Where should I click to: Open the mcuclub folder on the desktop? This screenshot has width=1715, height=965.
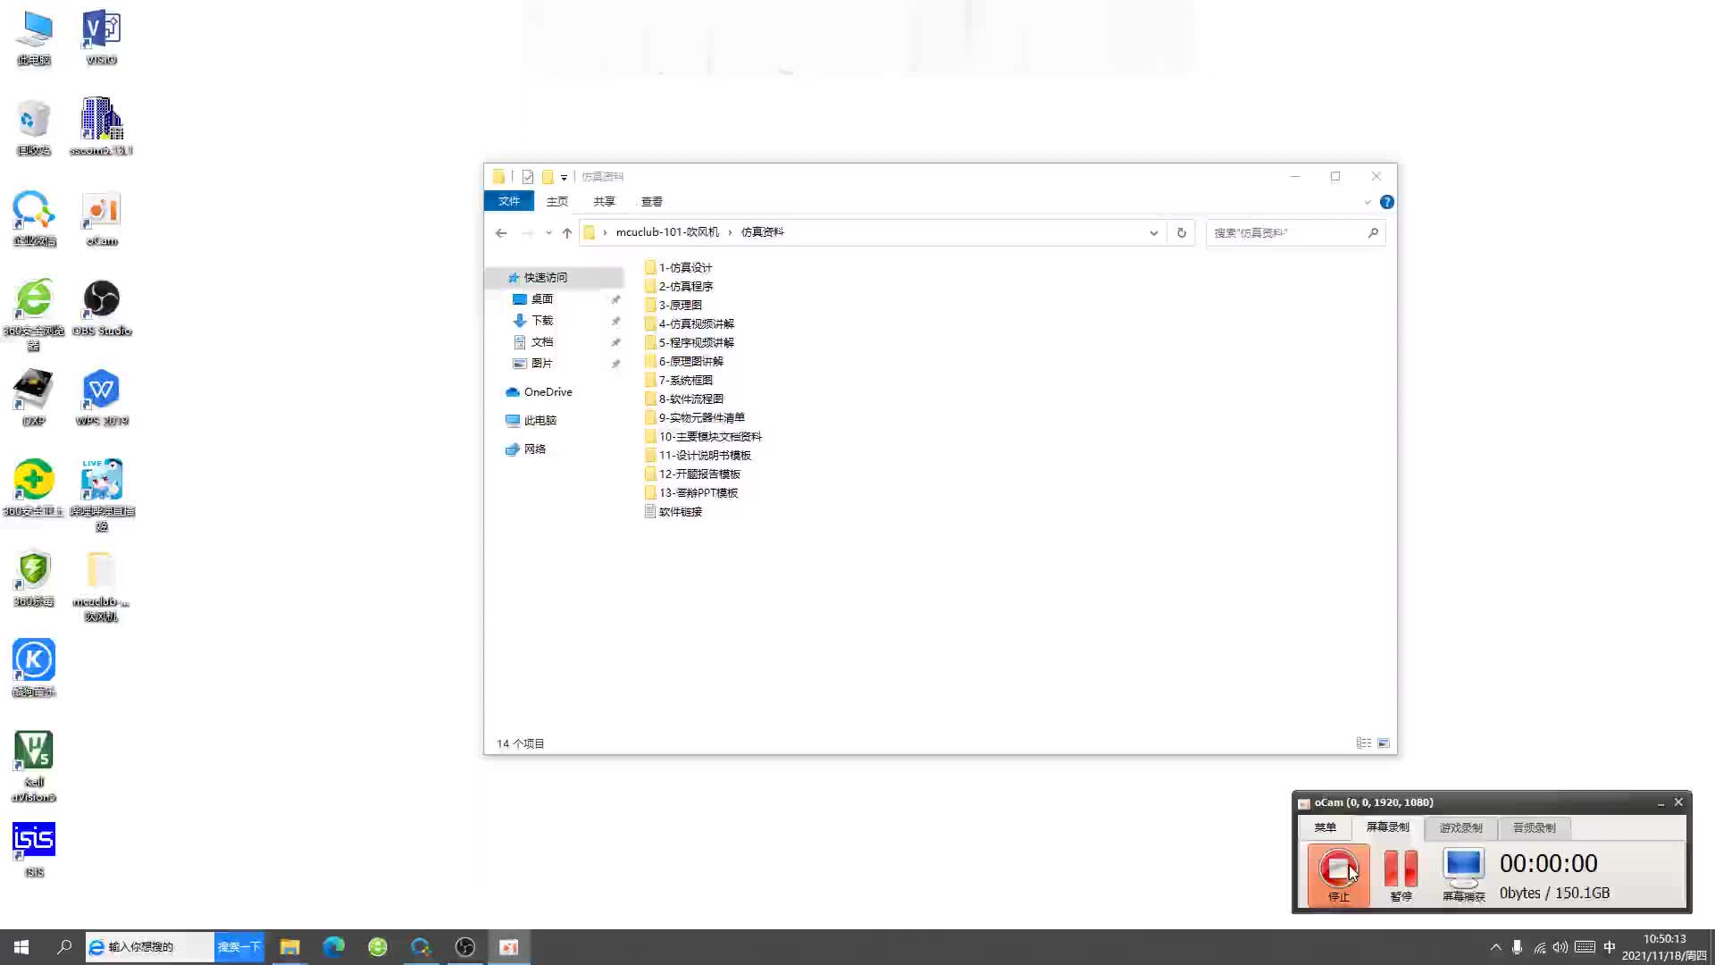[x=101, y=585]
